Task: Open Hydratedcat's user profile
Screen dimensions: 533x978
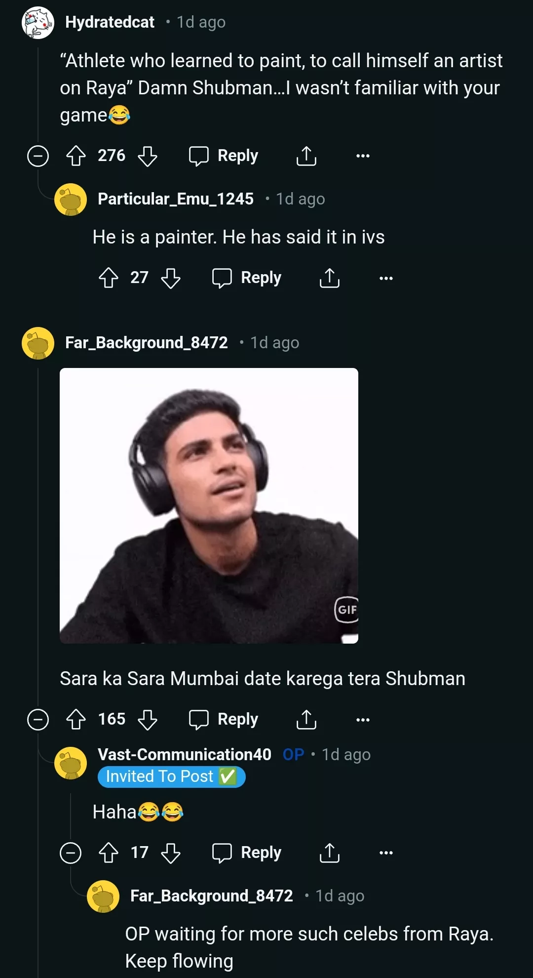Action: 110,22
